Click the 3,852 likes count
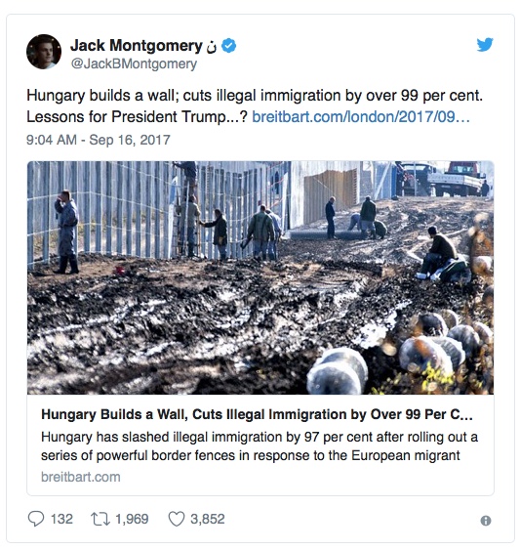 tap(208, 519)
